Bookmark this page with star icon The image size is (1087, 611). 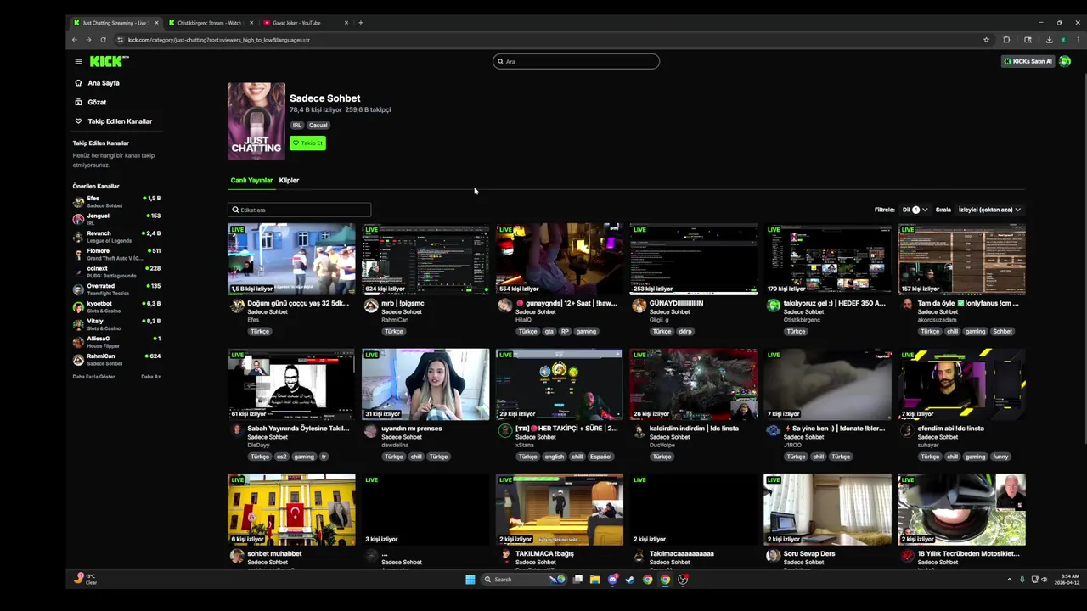click(x=986, y=40)
